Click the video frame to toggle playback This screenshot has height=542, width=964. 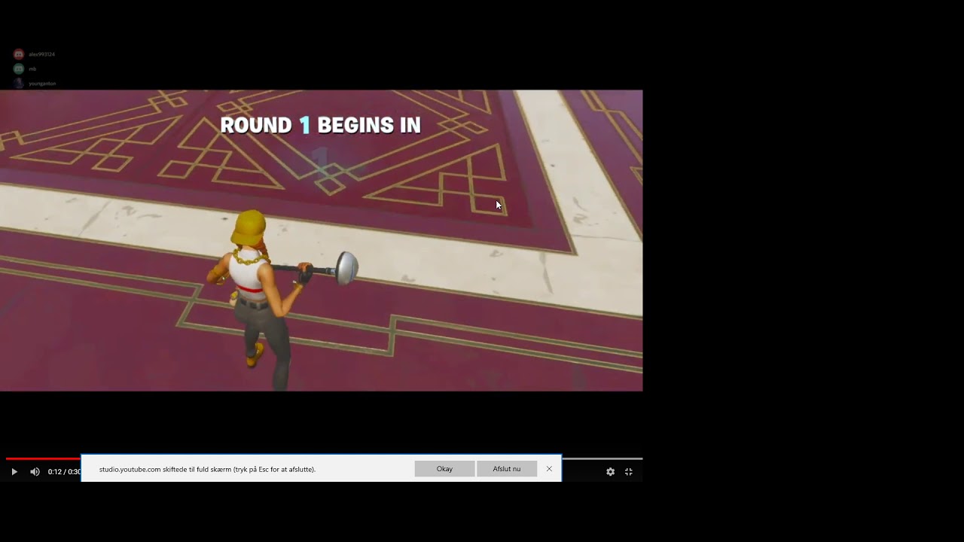321,241
